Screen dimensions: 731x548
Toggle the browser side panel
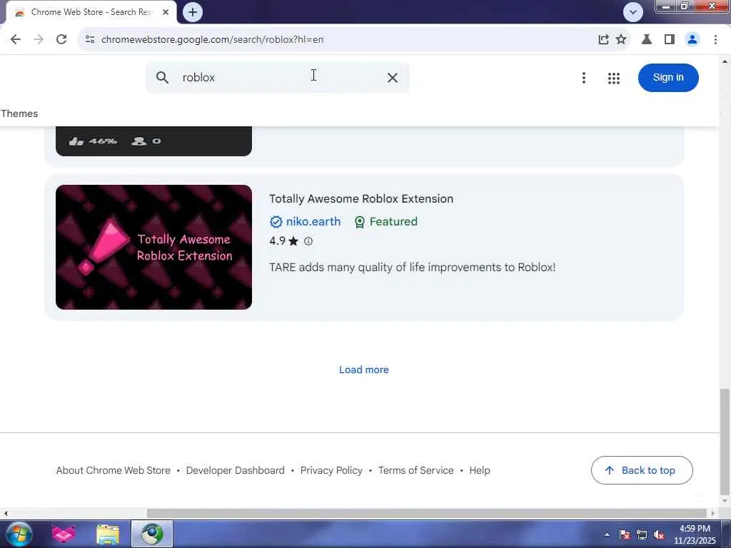pyautogui.click(x=670, y=39)
